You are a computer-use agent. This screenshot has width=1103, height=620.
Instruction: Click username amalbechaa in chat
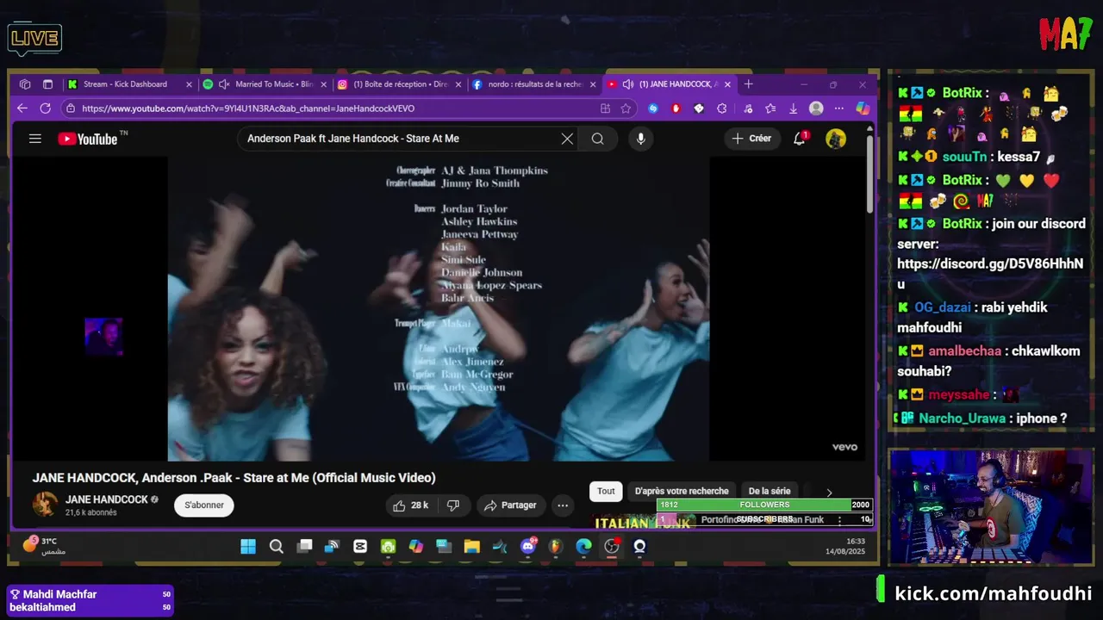click(x=964, y=351)
